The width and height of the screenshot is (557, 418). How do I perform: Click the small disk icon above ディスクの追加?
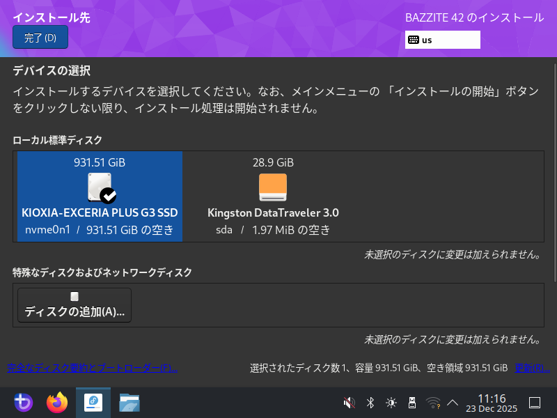[74, 296]
